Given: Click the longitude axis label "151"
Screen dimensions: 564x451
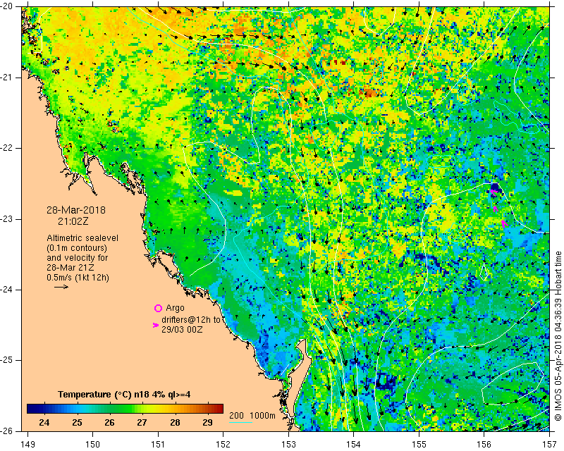Looking at the screenshot, I should (158, 445).
